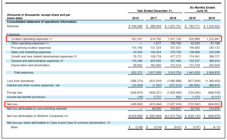Click 'Loss from operations' label
Screen dimensions: 227x140
tap(20, 81)
